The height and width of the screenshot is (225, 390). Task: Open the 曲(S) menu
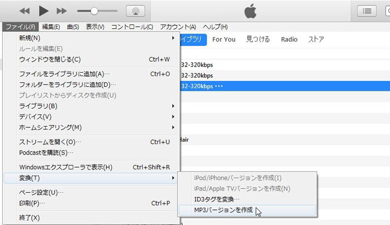click(73, 27)
